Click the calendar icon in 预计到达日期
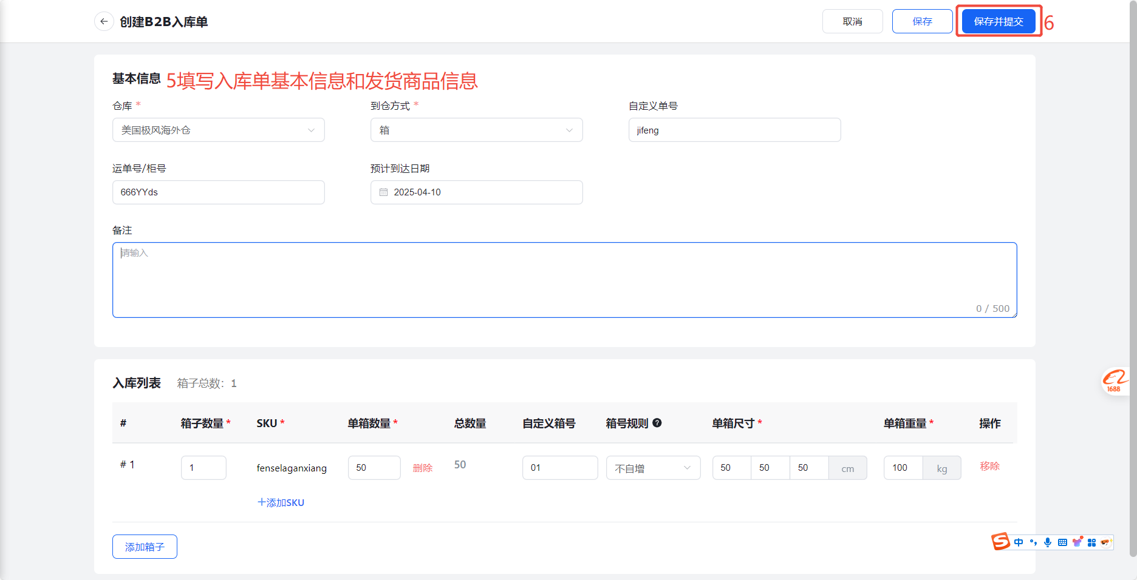 (x=383, y=192)
